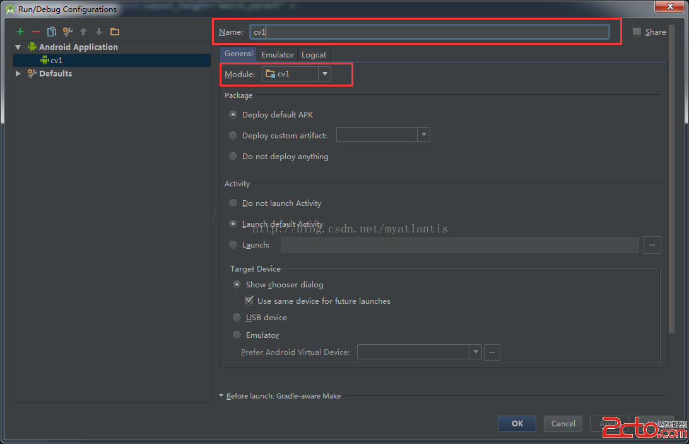This screenshot has width=689, height=444.
Task: Click the Cancel button
Action: pyautogui.click(x=563, y=423)
